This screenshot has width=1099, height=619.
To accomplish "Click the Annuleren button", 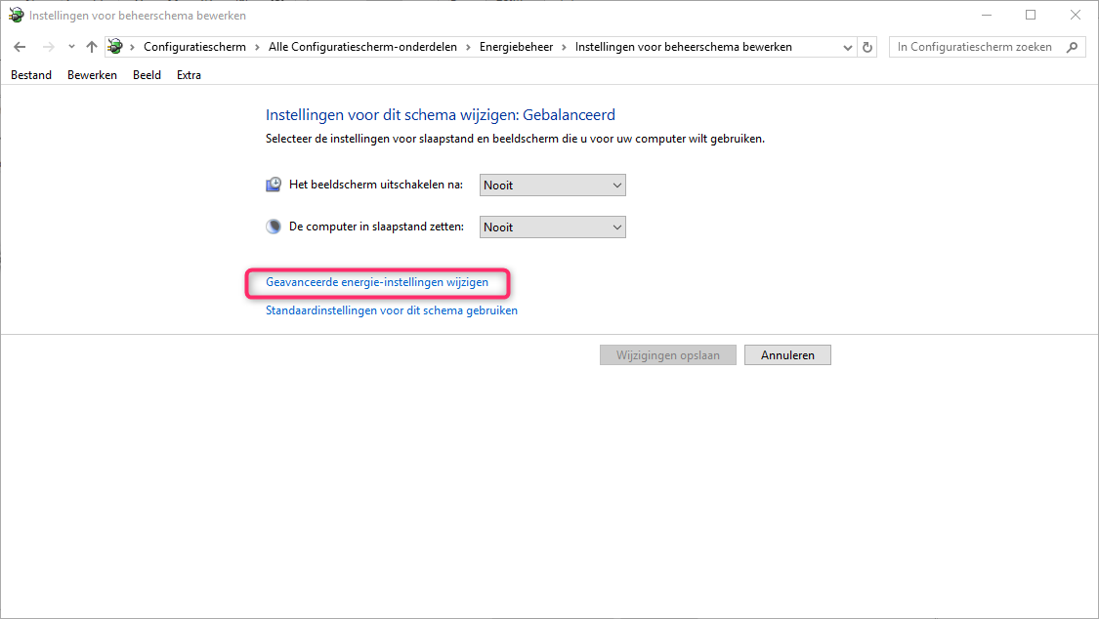I will pos(787,355).
